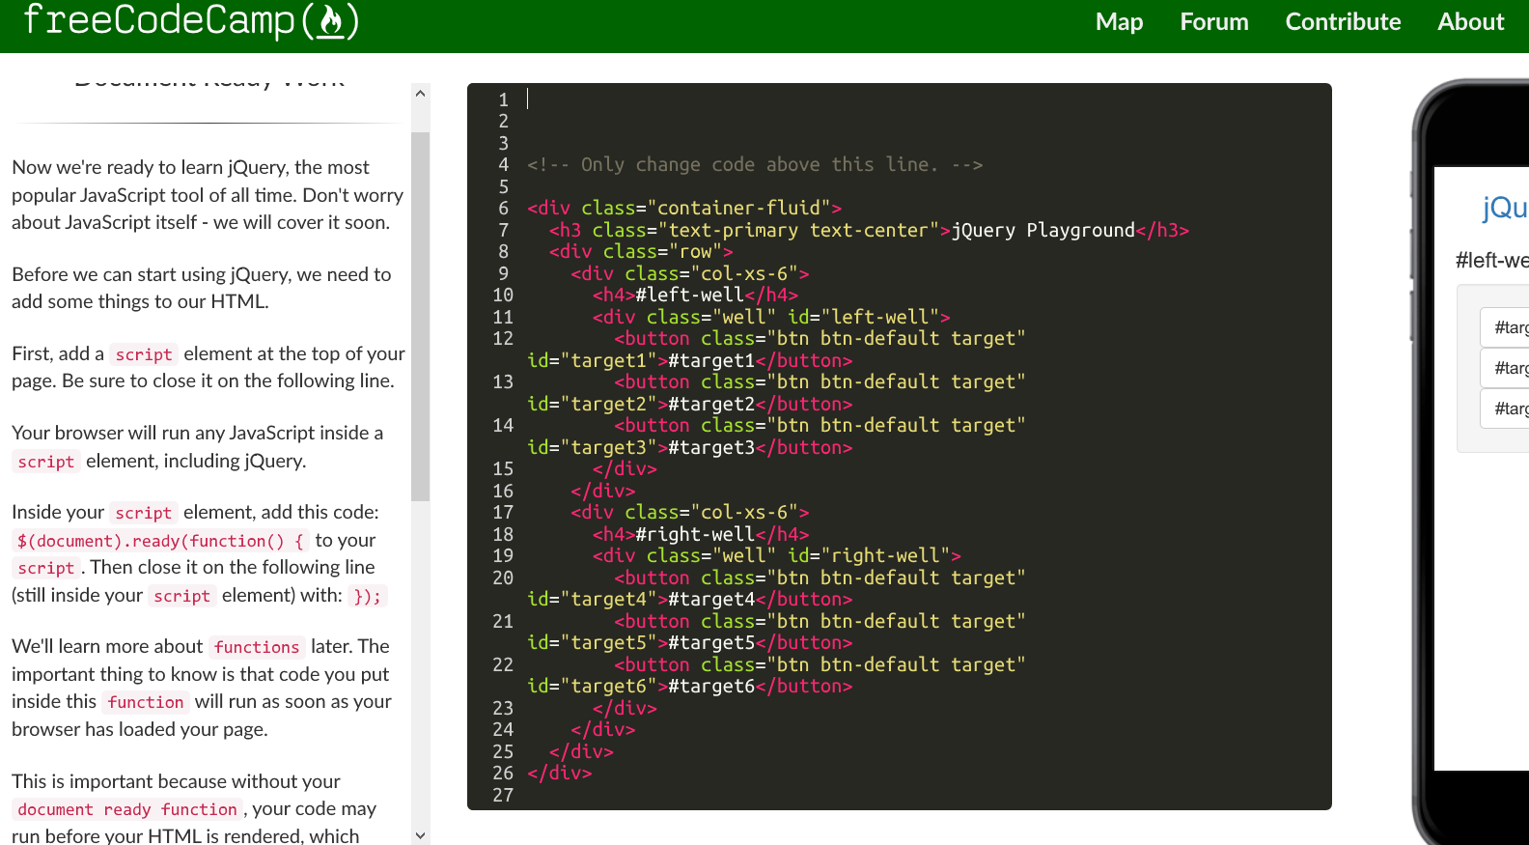Click first #target button in phone preview
This screenshot has height=845, width=1529.
point(1506,327)
